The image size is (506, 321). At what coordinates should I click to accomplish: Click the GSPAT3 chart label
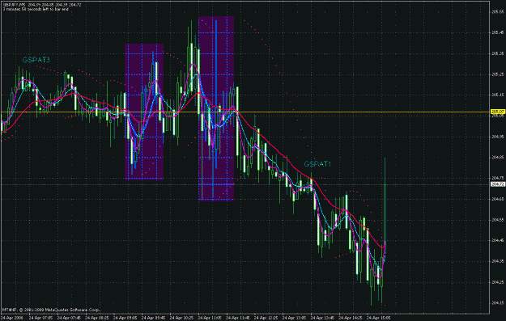pyautogui.click(x=36, y=60)
